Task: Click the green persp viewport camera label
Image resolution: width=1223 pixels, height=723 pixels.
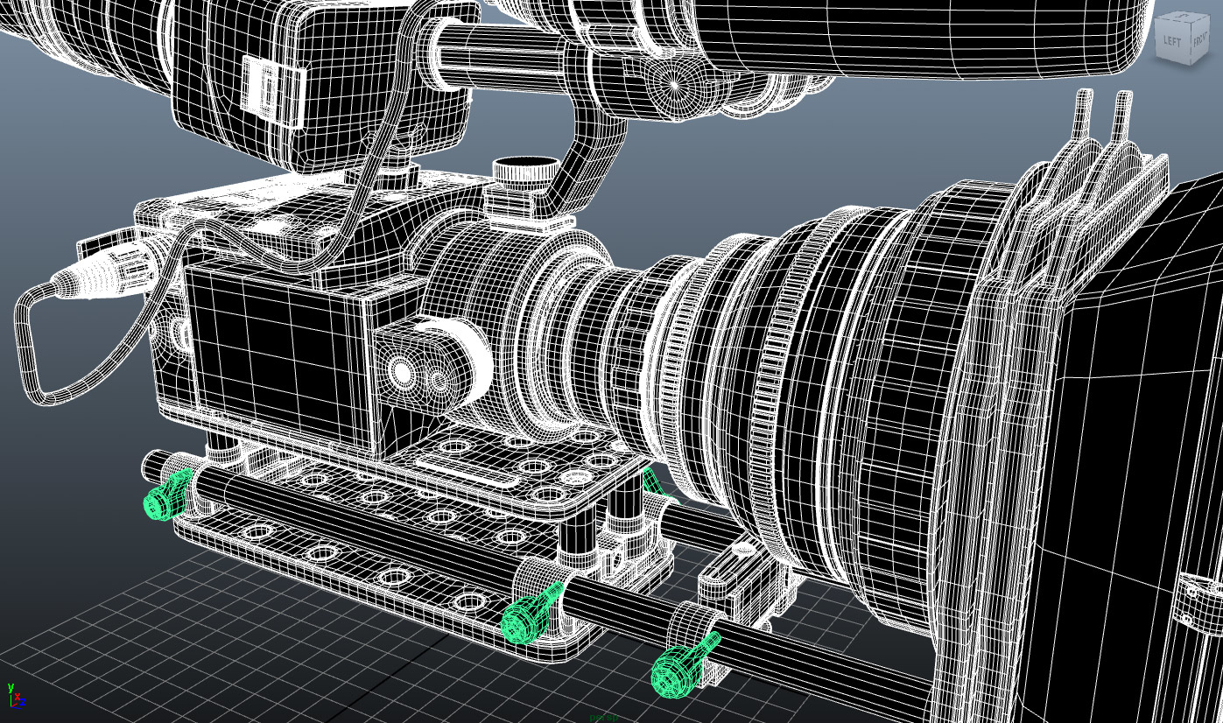Action: click(x=604, y=718)
